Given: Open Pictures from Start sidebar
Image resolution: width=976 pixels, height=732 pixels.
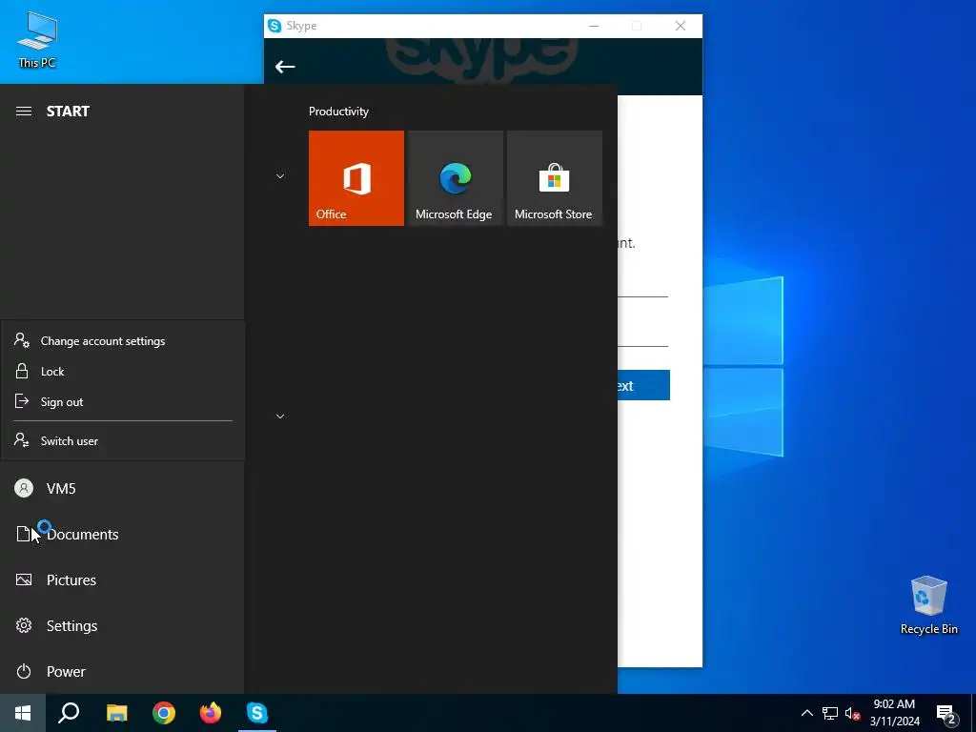Looking at the screenshot, I should click(123, 580).
